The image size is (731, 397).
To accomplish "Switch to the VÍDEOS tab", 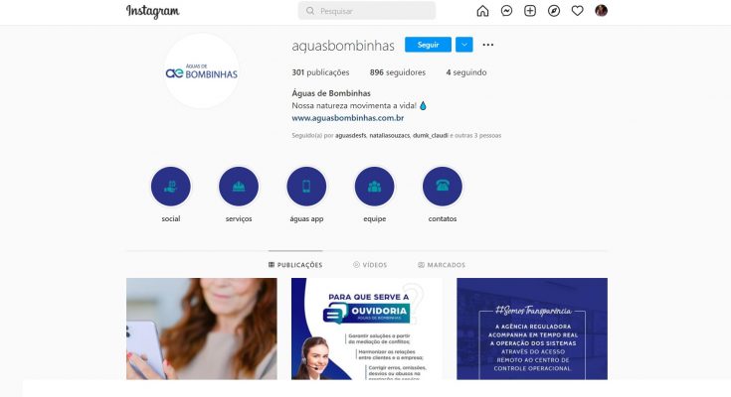I will [370, 265].
